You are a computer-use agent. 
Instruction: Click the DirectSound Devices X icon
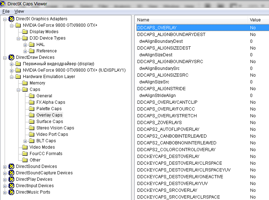(x=11, y=166)
